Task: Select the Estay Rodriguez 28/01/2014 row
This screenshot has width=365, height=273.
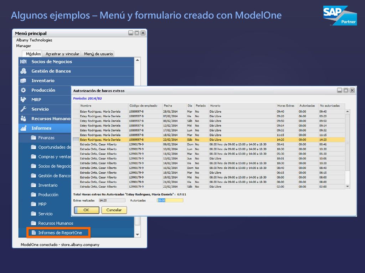Action: [209, 112]
